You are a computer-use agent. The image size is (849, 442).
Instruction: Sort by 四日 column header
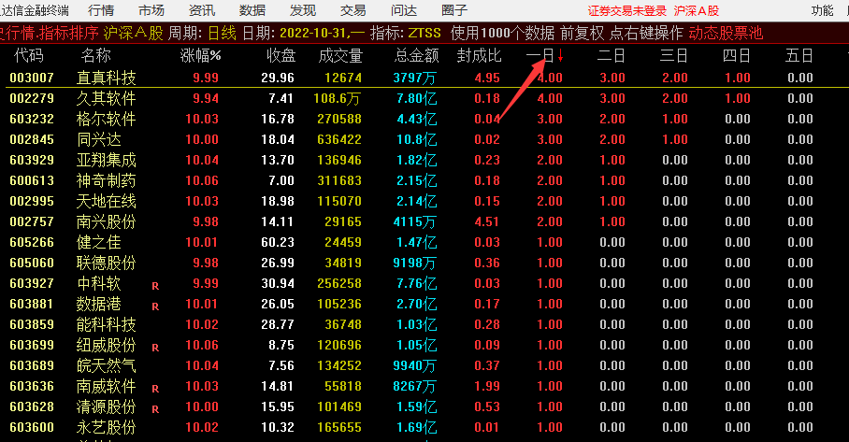737,55
